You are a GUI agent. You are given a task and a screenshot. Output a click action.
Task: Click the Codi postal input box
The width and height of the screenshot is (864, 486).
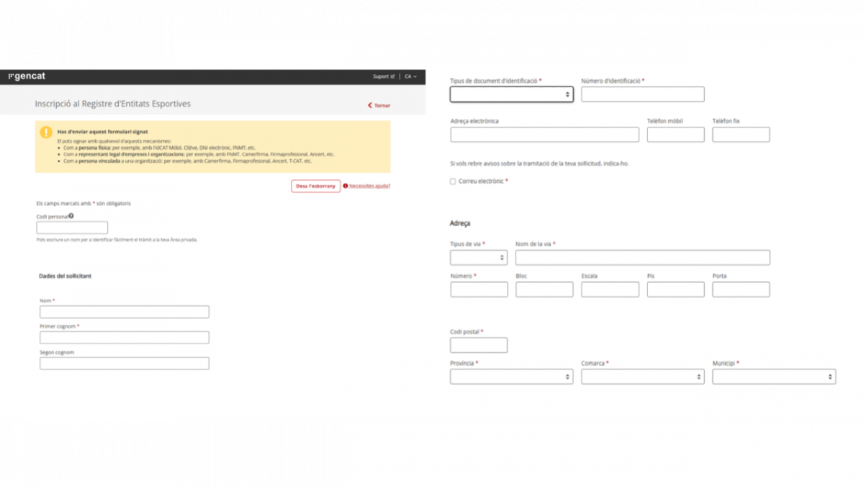pos(478,345)
